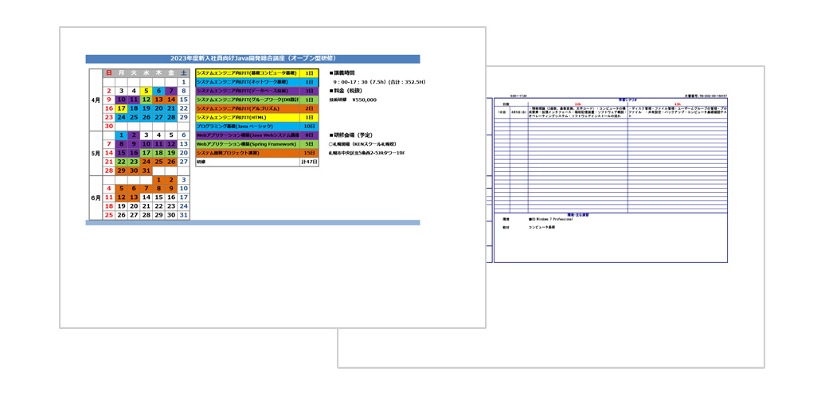
Task: Select yellow April 5 calendar cell
Action: (147, 91)
